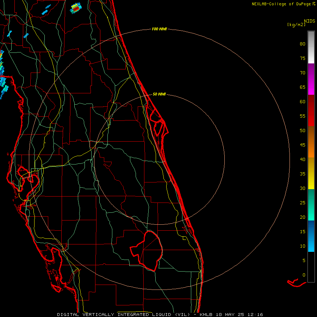Click the DIGITAL VERTICALLY INTEGRATED LIQUID (VIL) title

point(124,315)
